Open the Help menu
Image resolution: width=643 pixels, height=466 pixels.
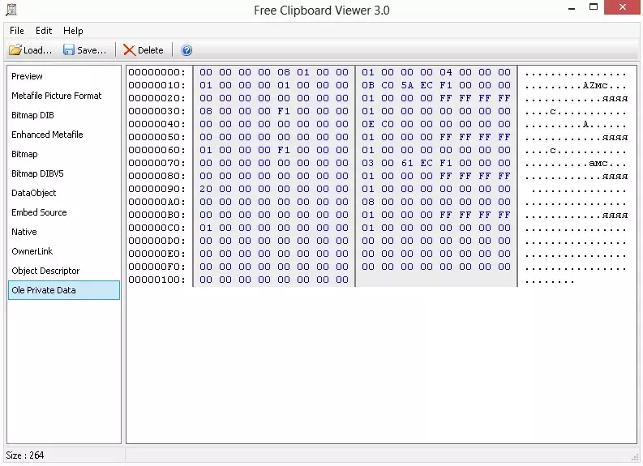point(73,31)
